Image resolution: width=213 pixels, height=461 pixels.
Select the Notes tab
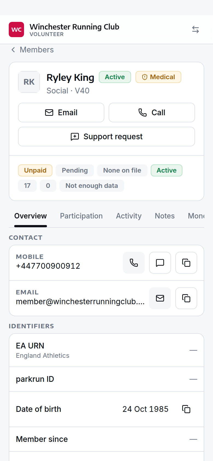click(165, 216)
